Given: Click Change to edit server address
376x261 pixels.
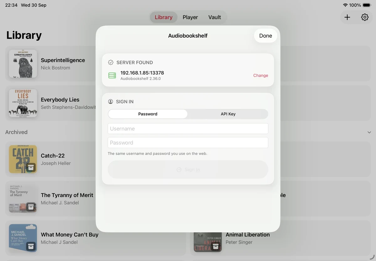Looking at the screenshot, I should [261, 75].
